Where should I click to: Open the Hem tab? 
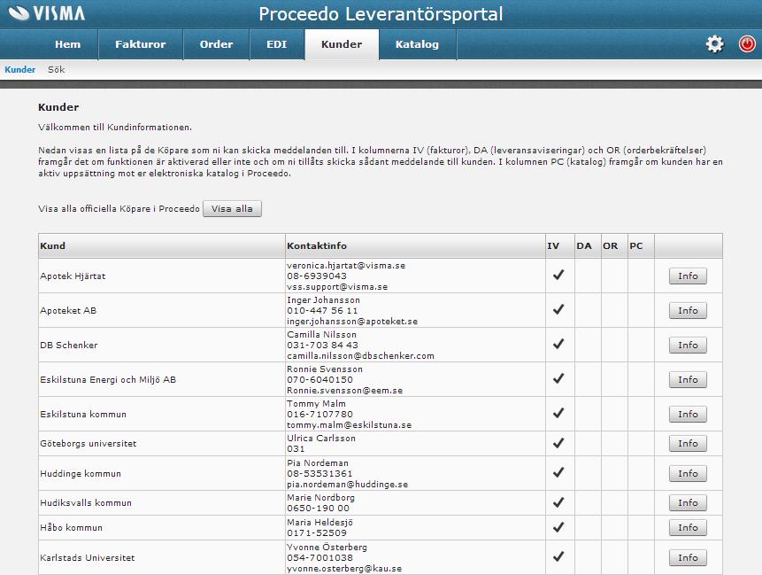coord(67,44)
